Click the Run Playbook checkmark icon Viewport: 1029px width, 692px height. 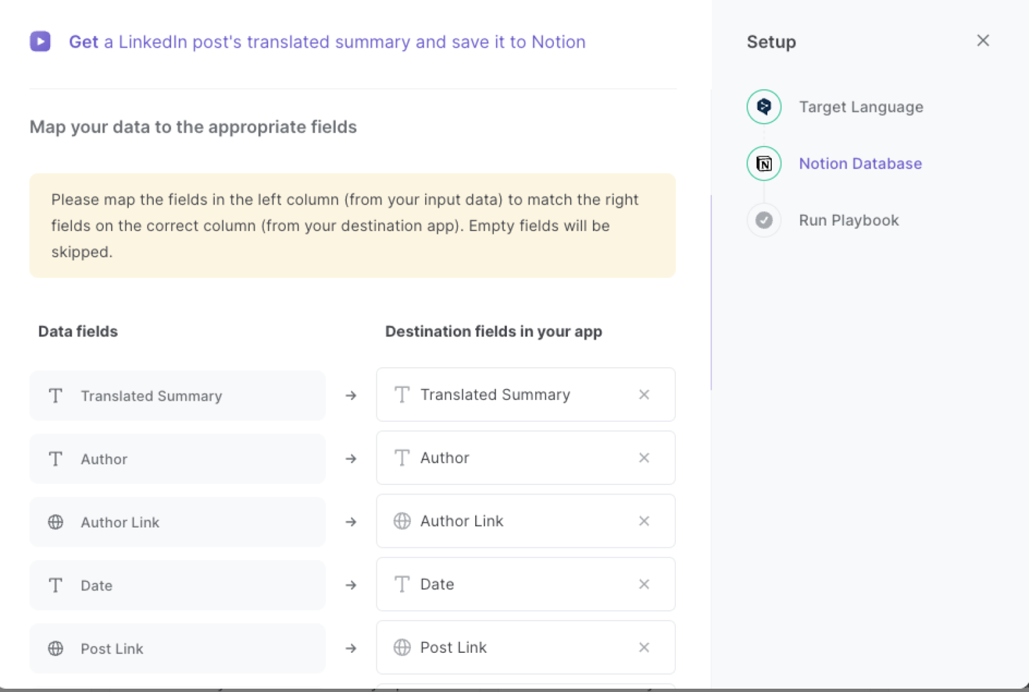click(764, 220)
